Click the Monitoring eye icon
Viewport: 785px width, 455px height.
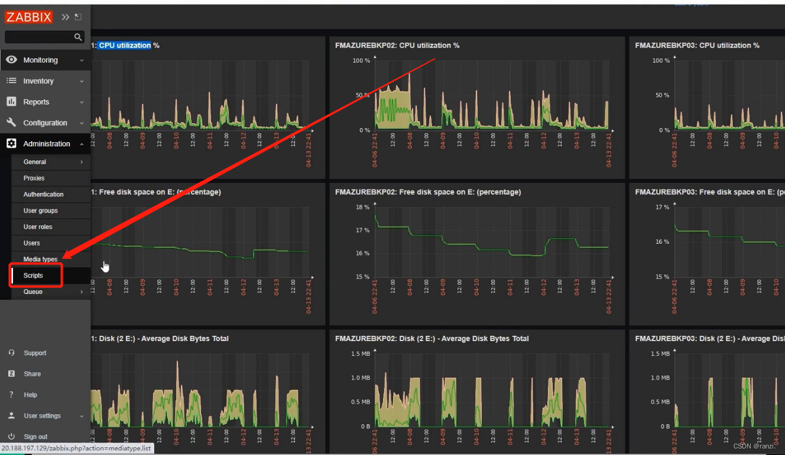click(x=11, y=60)
